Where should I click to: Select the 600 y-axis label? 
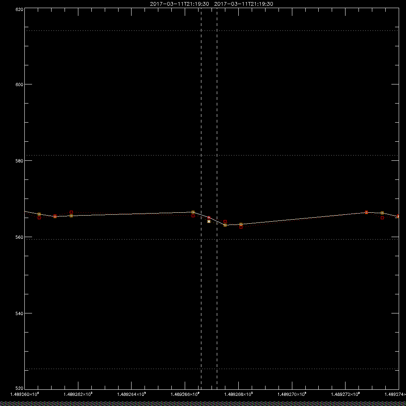coord(19,84)
